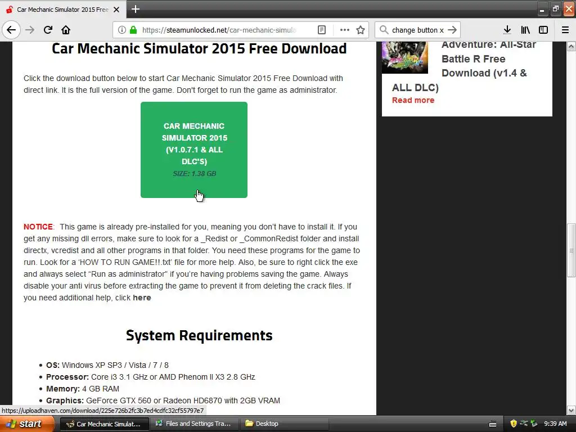Click the scrollbar down arrow
Viewport: 576px width, 432px height.
(x=571, y=410)
